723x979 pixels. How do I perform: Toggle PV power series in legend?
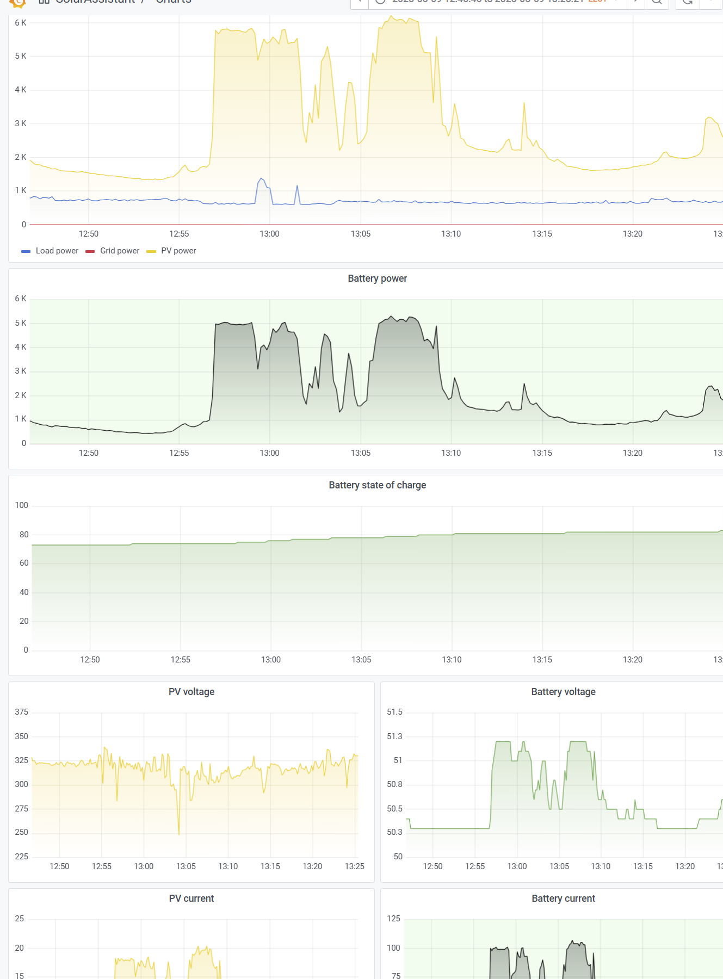[178, 251]
